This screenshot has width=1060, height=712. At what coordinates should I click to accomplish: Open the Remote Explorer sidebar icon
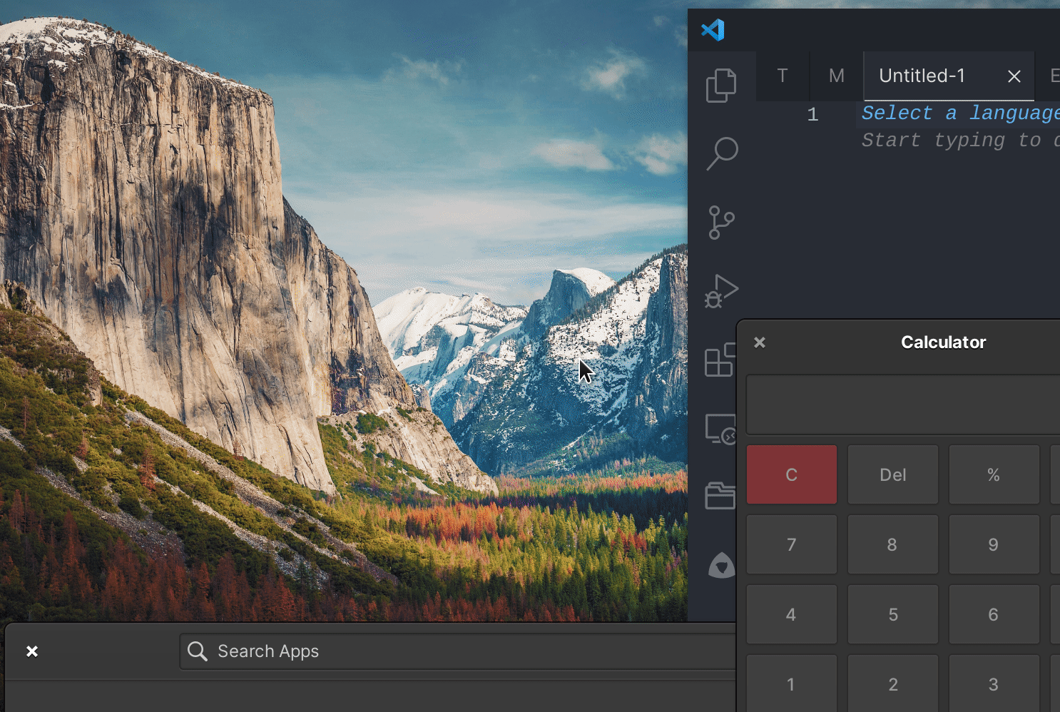(722, 428)
